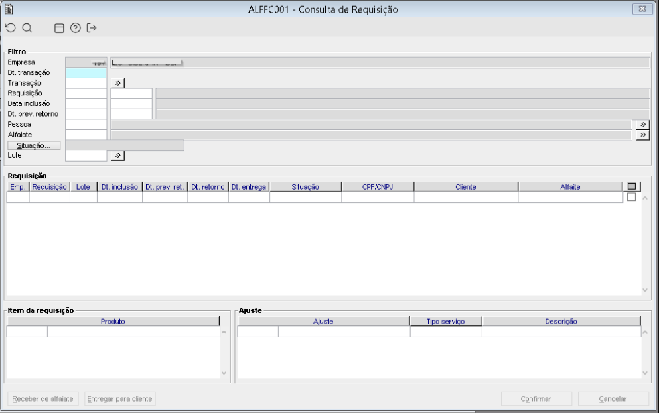Click the second Dt. prev. retorno field

tap(131, 114)
